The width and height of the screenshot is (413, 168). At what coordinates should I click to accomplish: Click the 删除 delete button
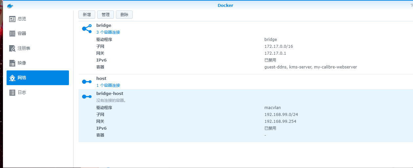124,15
